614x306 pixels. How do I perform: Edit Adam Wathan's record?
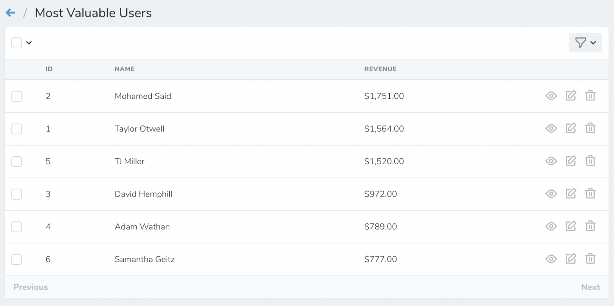pos(571,226)
